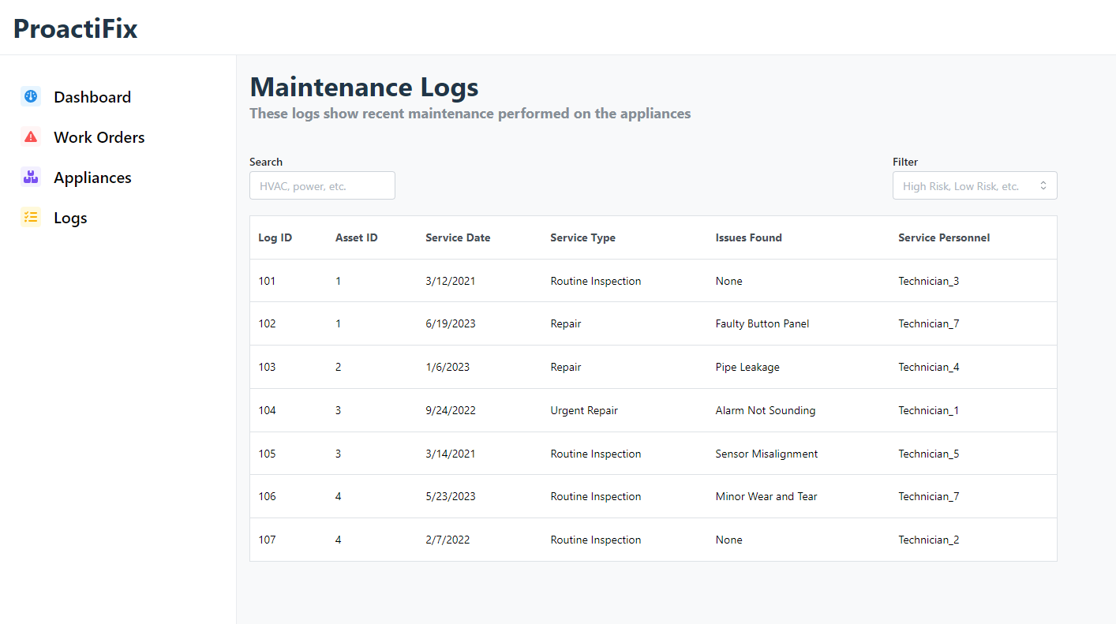
Task: Click service date 6/19/2023
Action: [x=451, y=323]
